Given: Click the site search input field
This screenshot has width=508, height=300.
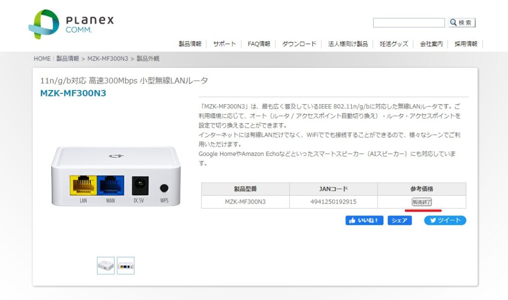Looking at the screenshot, I should coord(409,23).
